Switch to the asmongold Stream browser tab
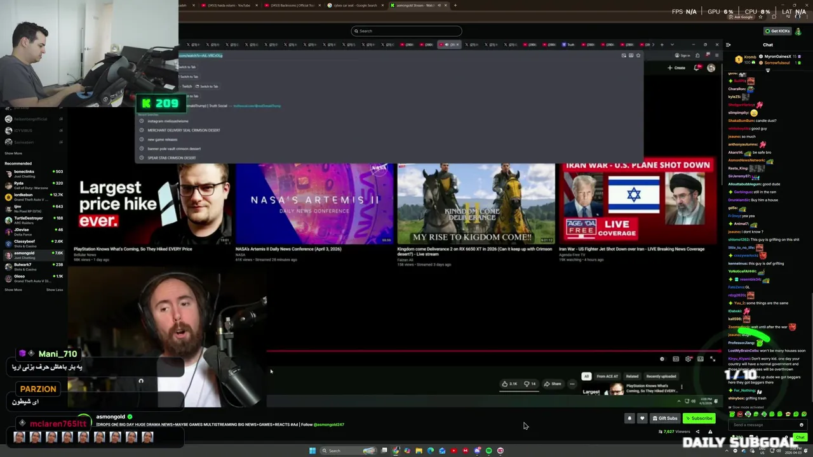This screenshot has width=813, height=457. pyautogui.click(x=419, y=5)
